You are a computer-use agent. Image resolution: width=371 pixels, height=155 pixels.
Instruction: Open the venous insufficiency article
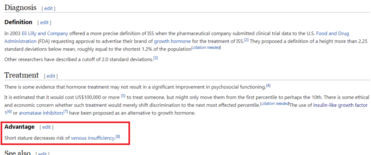(93, 138)
